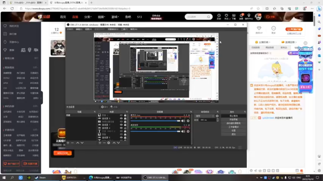The image size is (323, 181).
Task: Open 历史 history icon on Douyu header
Action: pos(219,16)
